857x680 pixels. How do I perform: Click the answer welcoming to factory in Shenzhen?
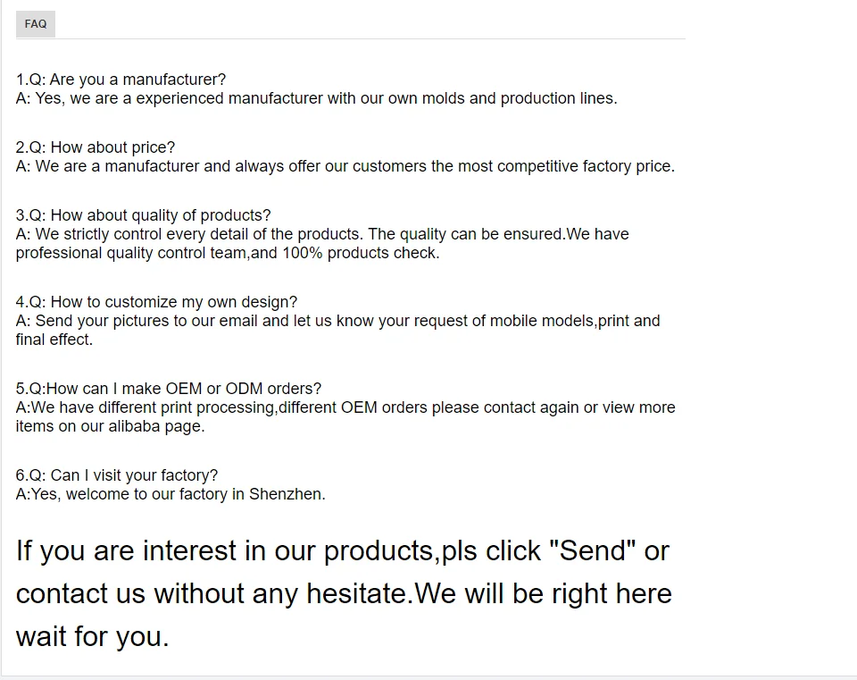coord(170,494)
